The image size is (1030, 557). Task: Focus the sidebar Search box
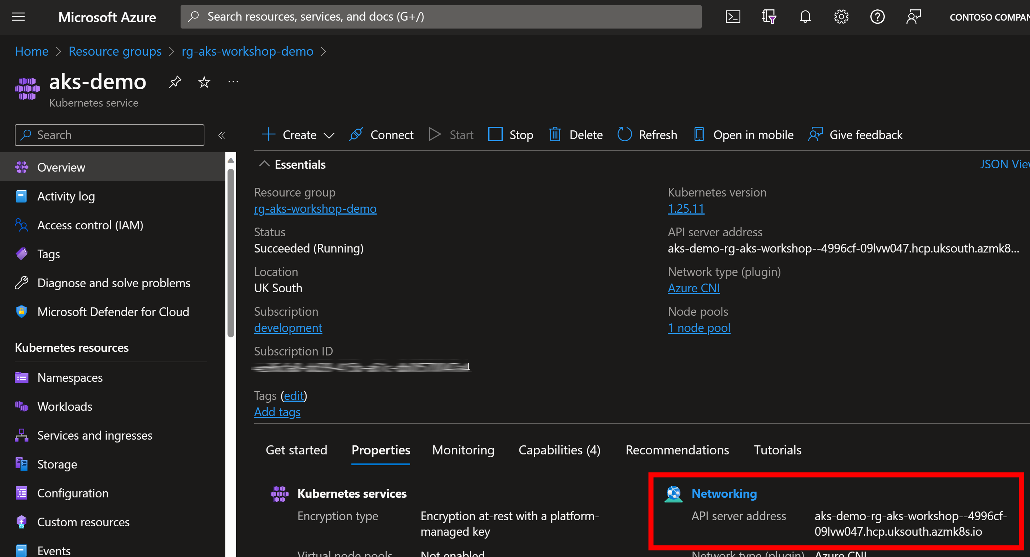pos(109,135)
